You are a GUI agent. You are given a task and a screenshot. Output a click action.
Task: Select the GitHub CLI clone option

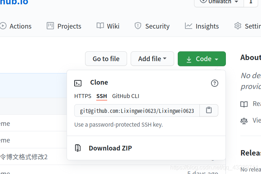click(126, 96)
